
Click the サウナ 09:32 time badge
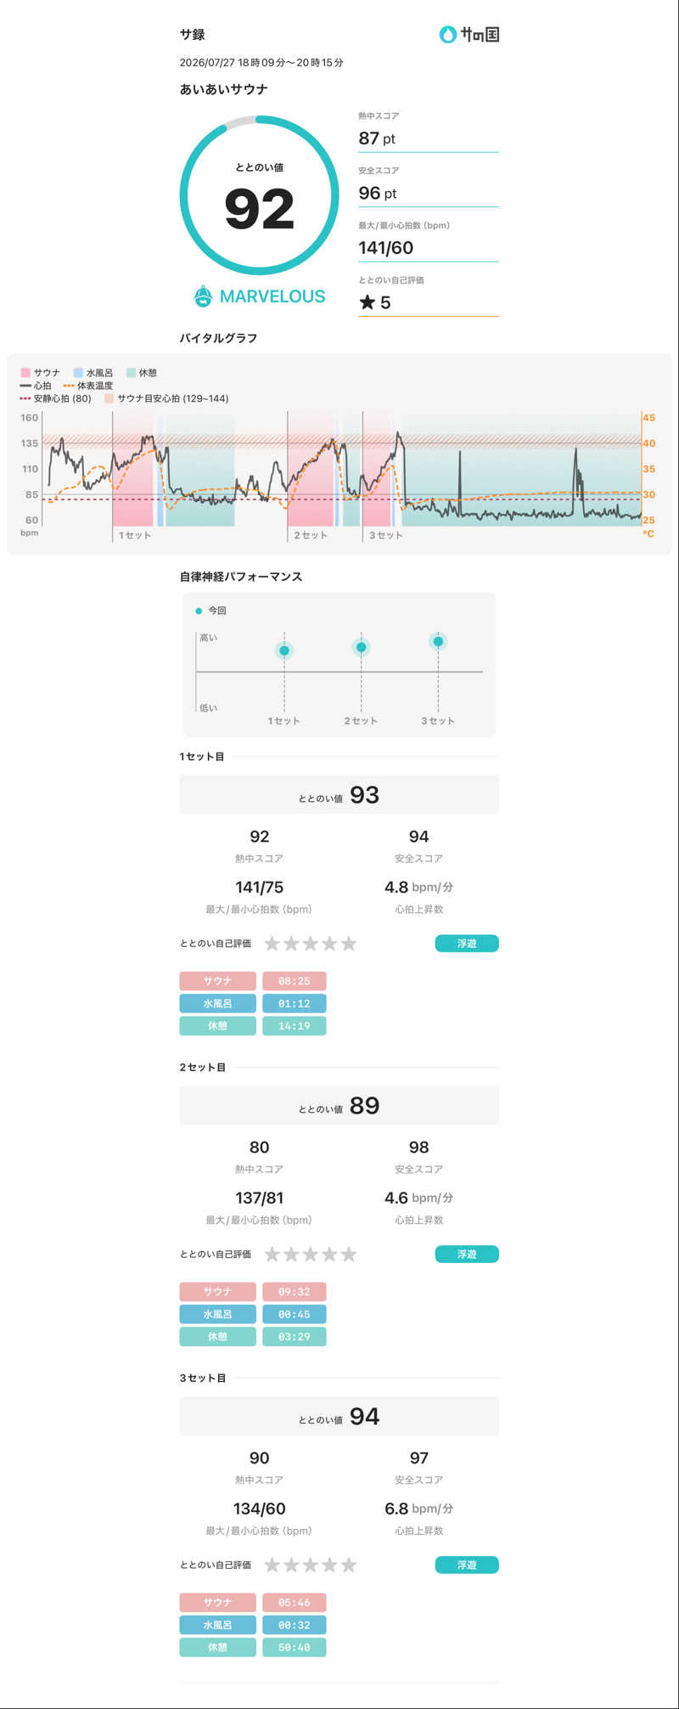tap(295, 1292)
